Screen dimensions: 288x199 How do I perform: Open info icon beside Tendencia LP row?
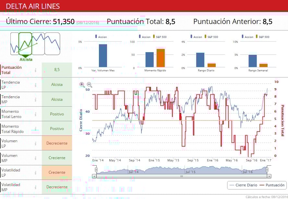tap(36, 85)
